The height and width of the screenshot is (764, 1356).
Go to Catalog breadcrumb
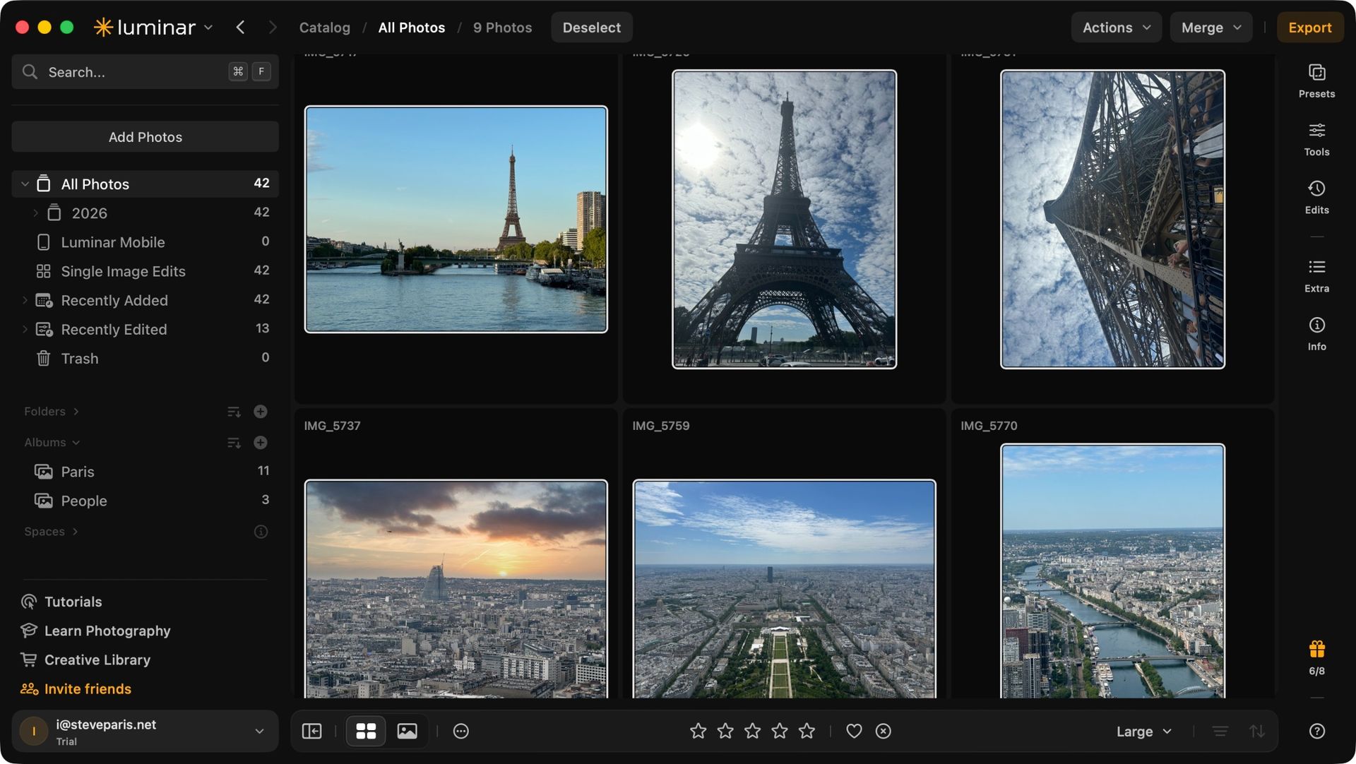324,28
